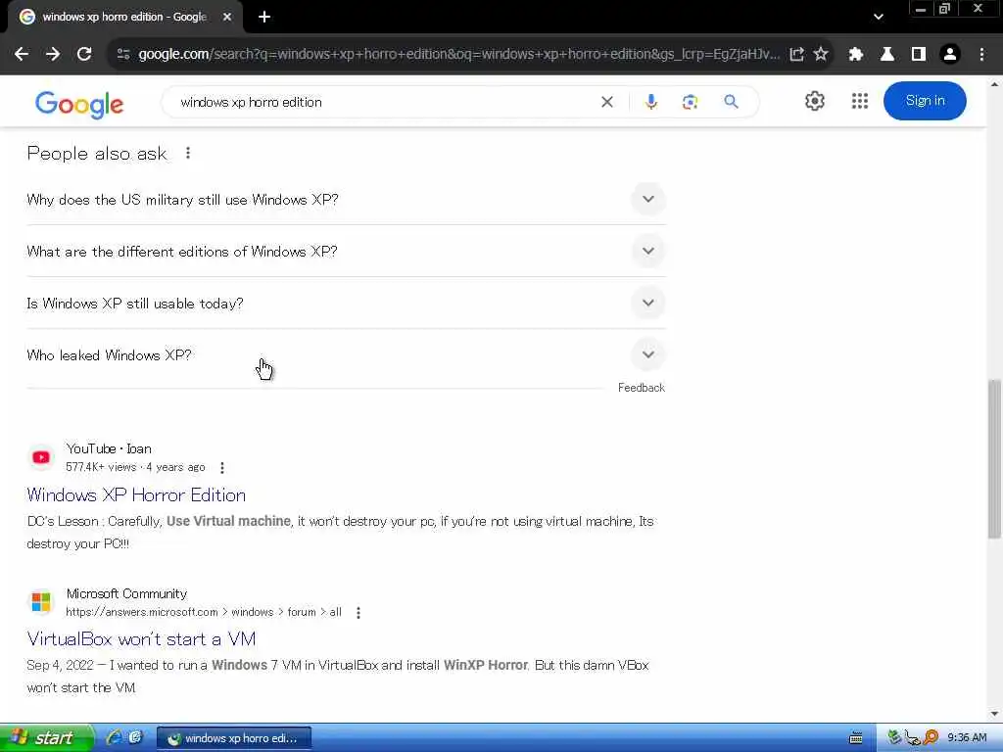The image size is (1003, 752).
Task: Expand 'Who leaked Windows XP?' question
Action: 346,354
